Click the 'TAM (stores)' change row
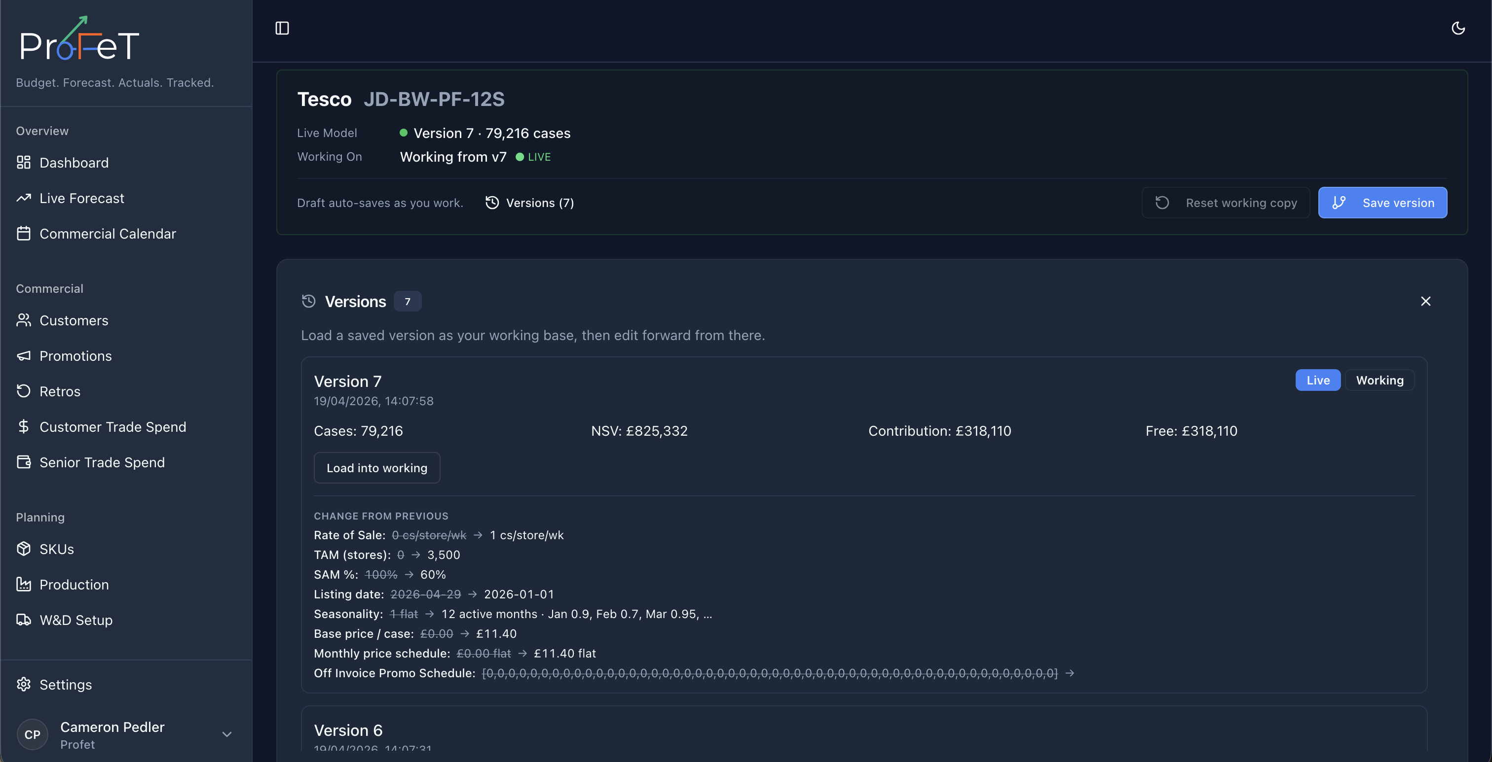This screenshot has height=762, width=1492. (387, 555)
